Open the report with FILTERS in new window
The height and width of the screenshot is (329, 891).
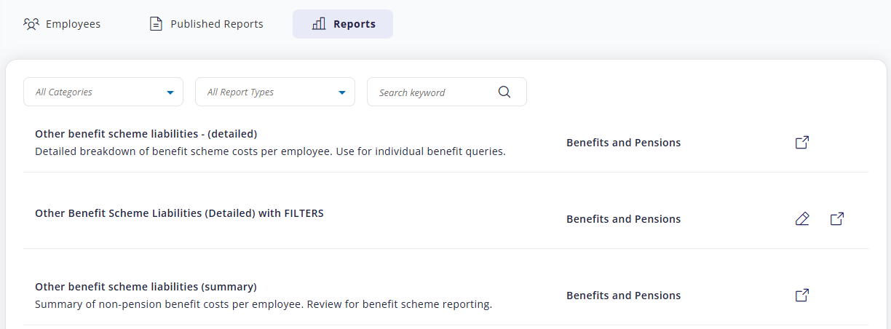[x=837, y=218]
